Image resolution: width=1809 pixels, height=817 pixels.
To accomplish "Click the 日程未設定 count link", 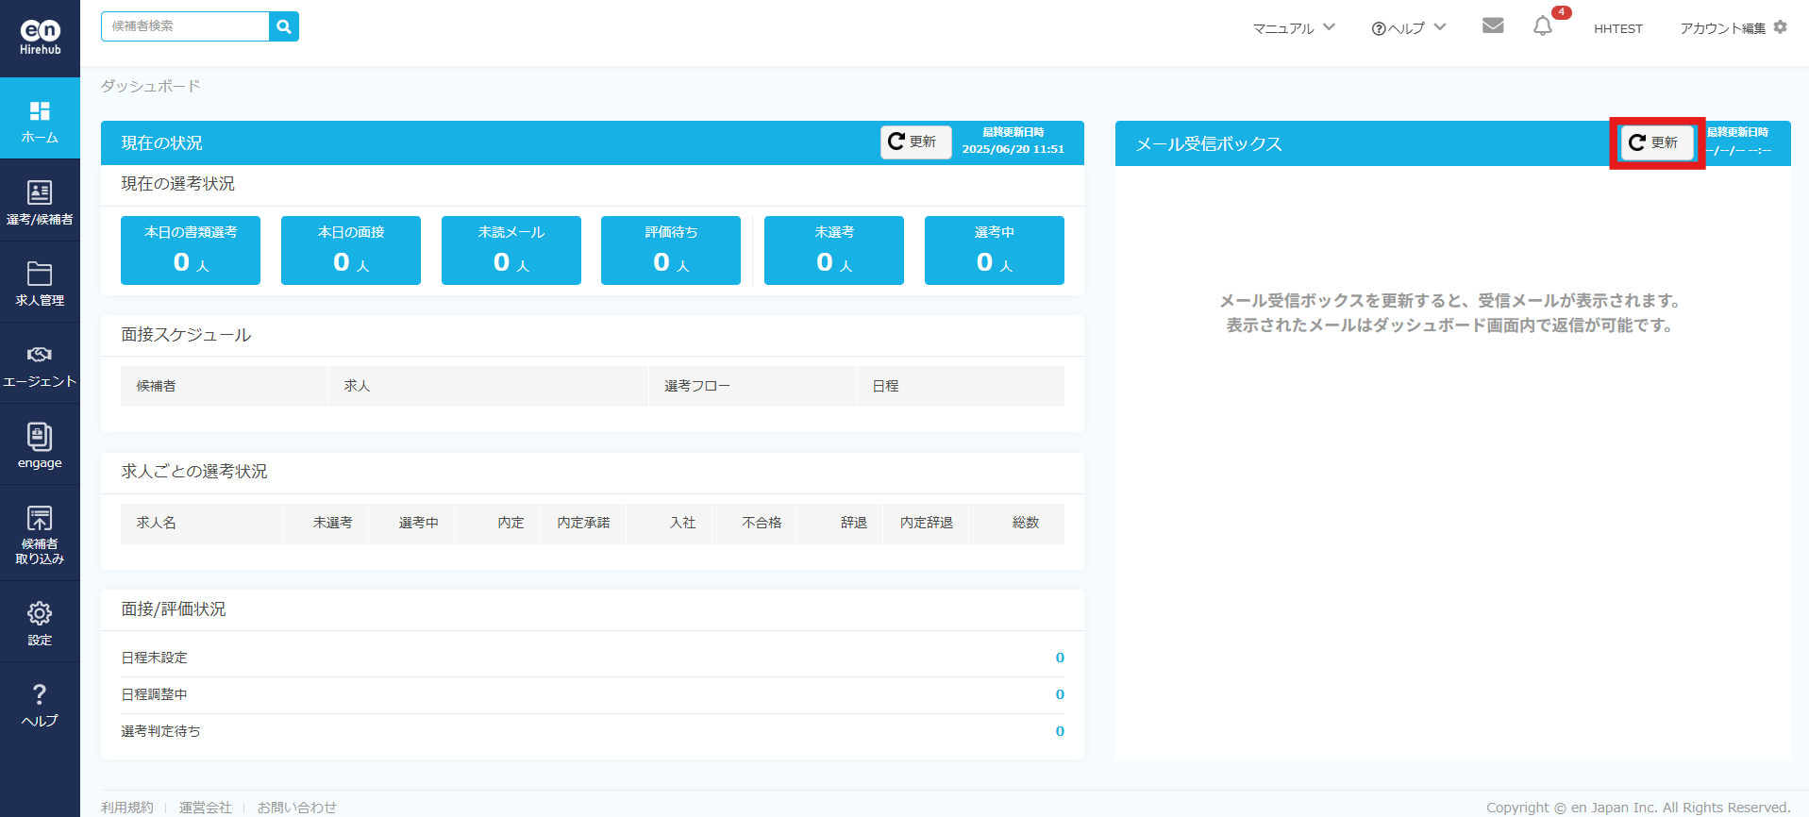I will 1060,658.
